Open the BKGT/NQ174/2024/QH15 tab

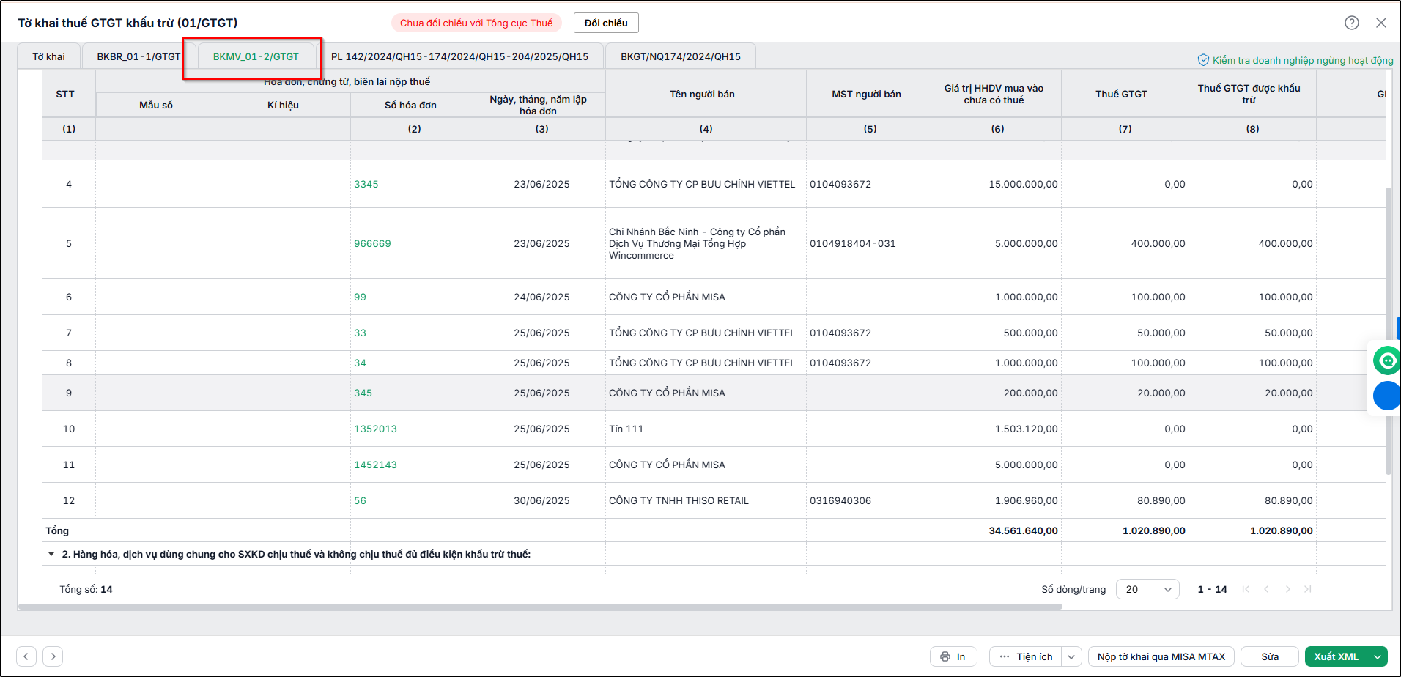[x=681, y=56]
